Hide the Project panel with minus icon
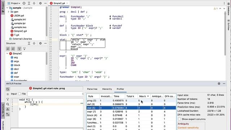Screen dimensions: 231x130 tap(45, 3)
